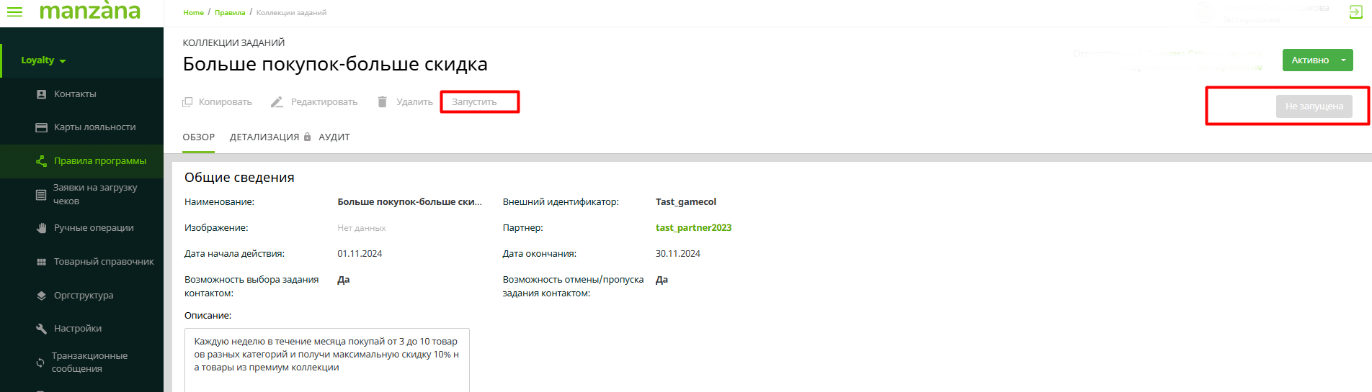This screenshot has width=1372, height=392.
Task: Click the Контакты sidebar icon
Action: point(41,94)
